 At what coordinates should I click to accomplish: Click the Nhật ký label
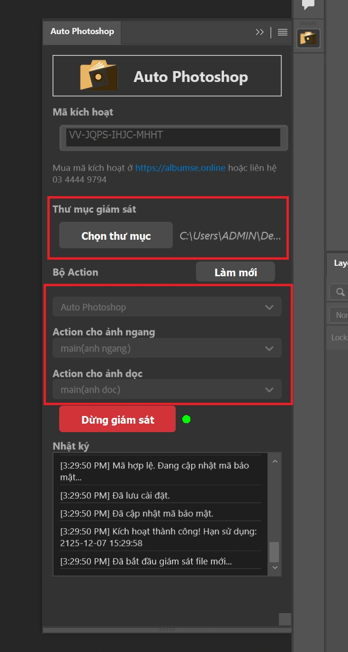pos(71,445)
